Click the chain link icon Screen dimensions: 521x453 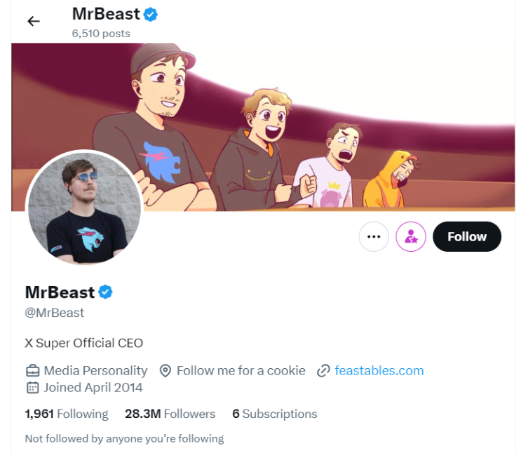point(323,370)
